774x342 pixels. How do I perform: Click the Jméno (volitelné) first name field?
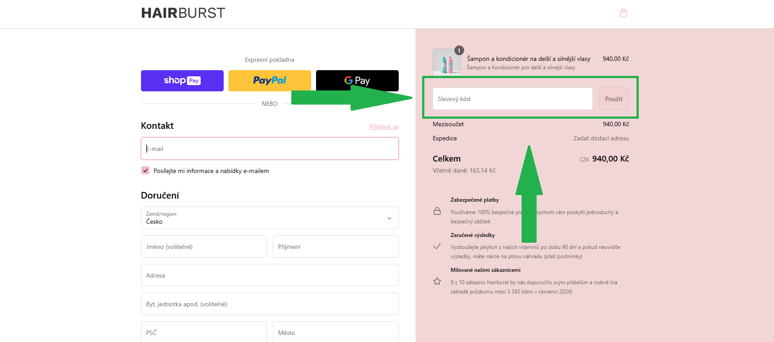(204, 247)
